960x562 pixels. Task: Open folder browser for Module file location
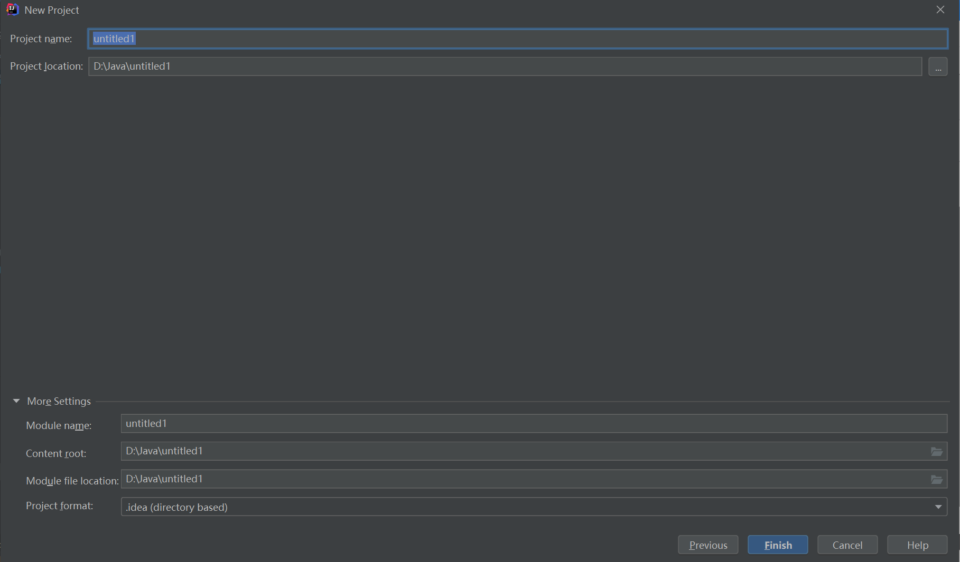936,480
